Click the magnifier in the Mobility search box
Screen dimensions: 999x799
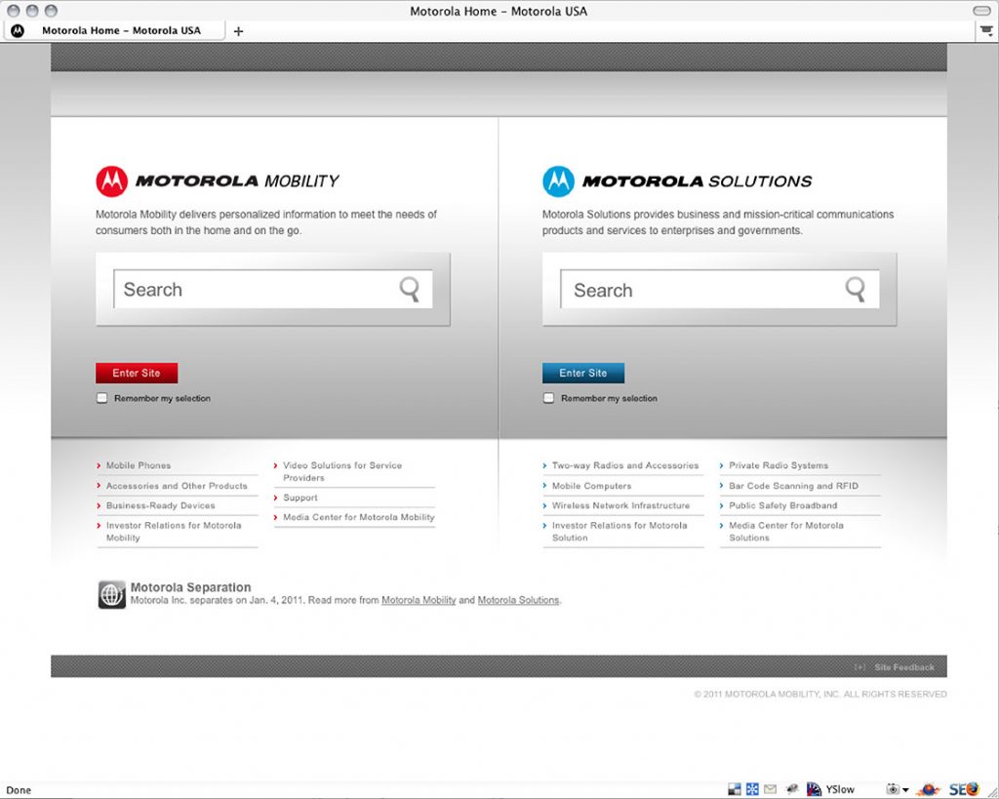(x=410, y=288)
